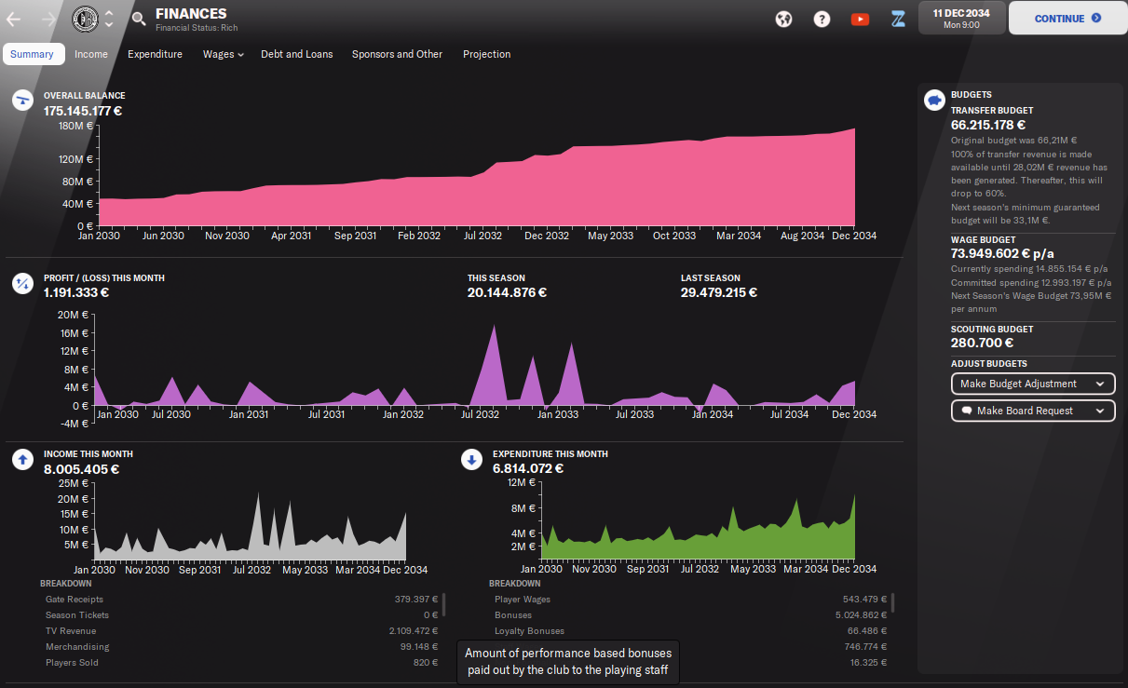Switch to the Income tab
The height and width of the screenshot is (688, 1128).
(x=91, y=54)
